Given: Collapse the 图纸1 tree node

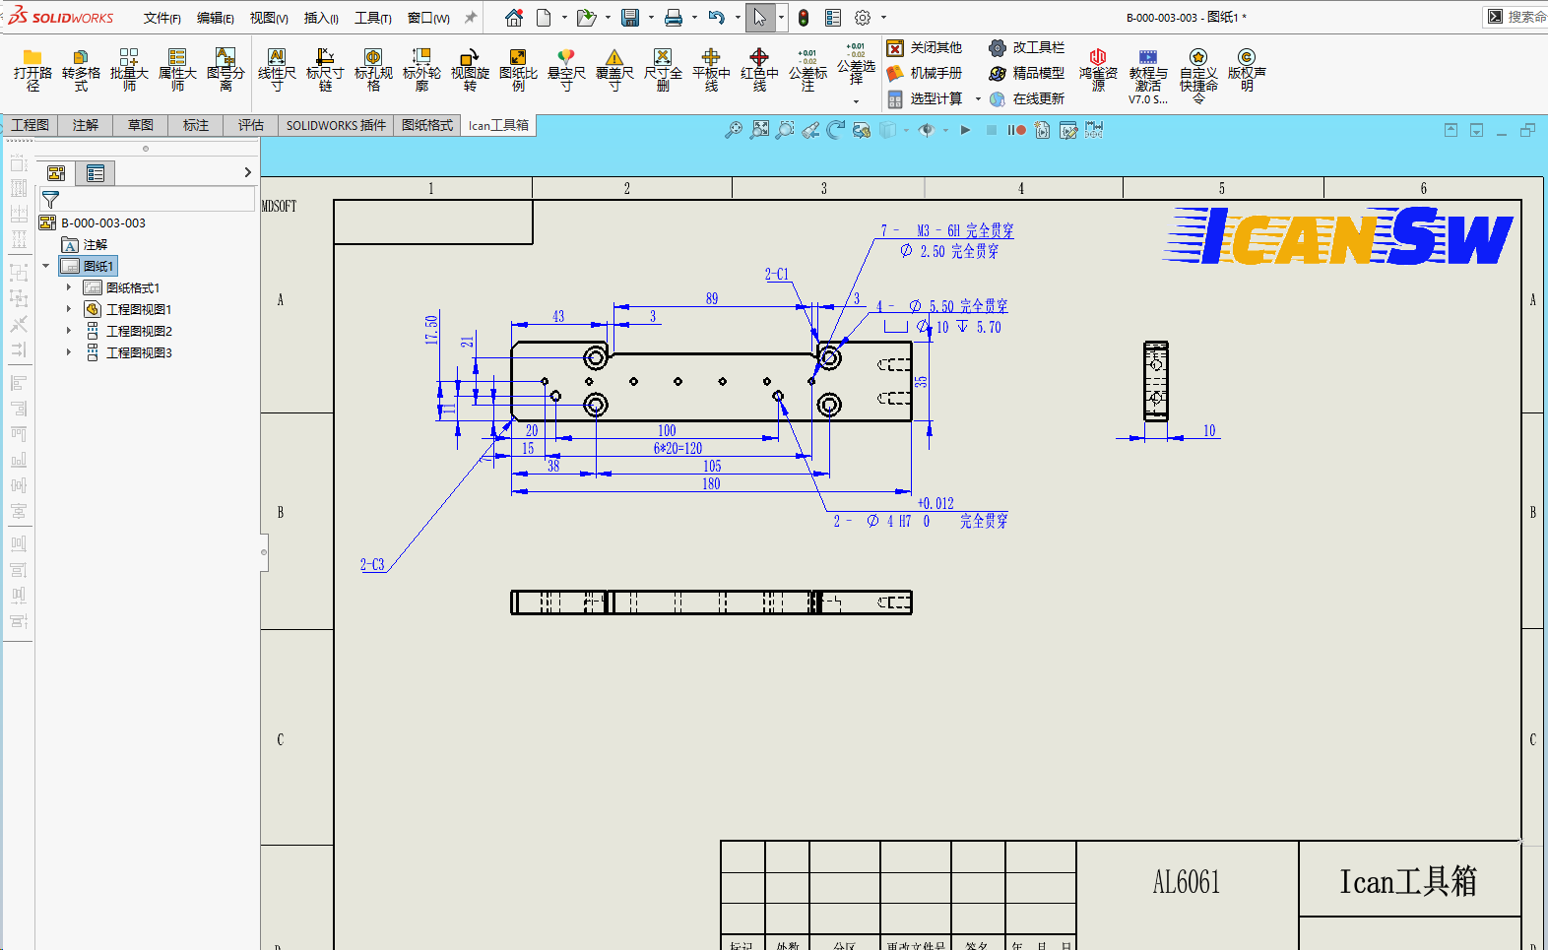Looking at the screenshot, I should coord(45,266).
